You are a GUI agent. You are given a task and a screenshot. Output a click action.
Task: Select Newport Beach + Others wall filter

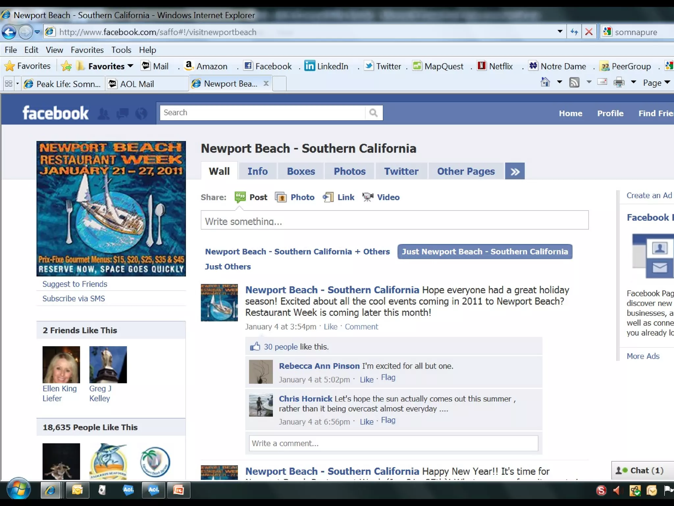[x=297, y=252]
